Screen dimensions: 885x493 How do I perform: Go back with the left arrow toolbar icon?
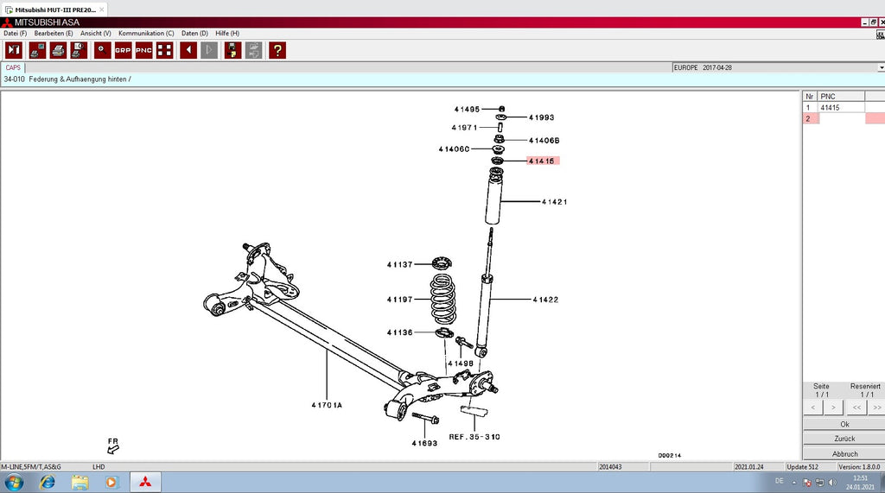point(188,50)
